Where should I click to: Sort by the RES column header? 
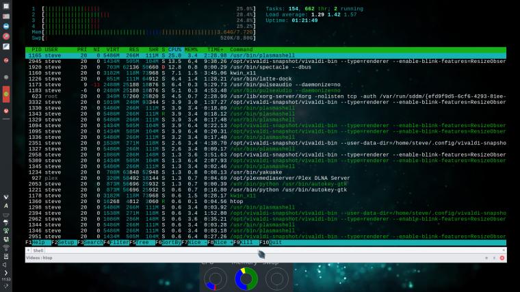134,50
